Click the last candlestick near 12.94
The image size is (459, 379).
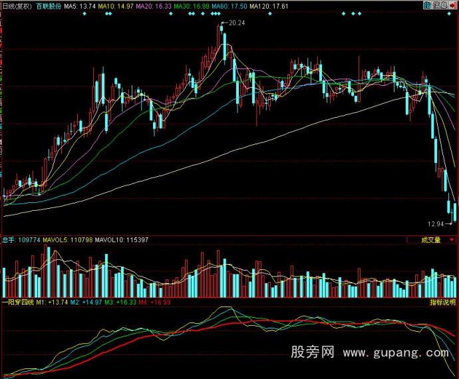[454, 211]
